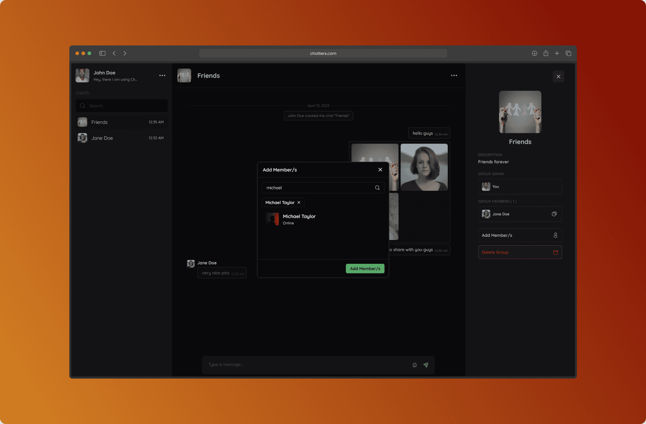Open Friends chat in chat list
The height and width of the screenshot is (424, 646).
122,122
